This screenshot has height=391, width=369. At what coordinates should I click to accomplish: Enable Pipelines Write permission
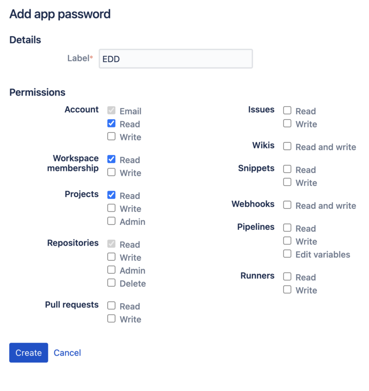pos(287,241)
